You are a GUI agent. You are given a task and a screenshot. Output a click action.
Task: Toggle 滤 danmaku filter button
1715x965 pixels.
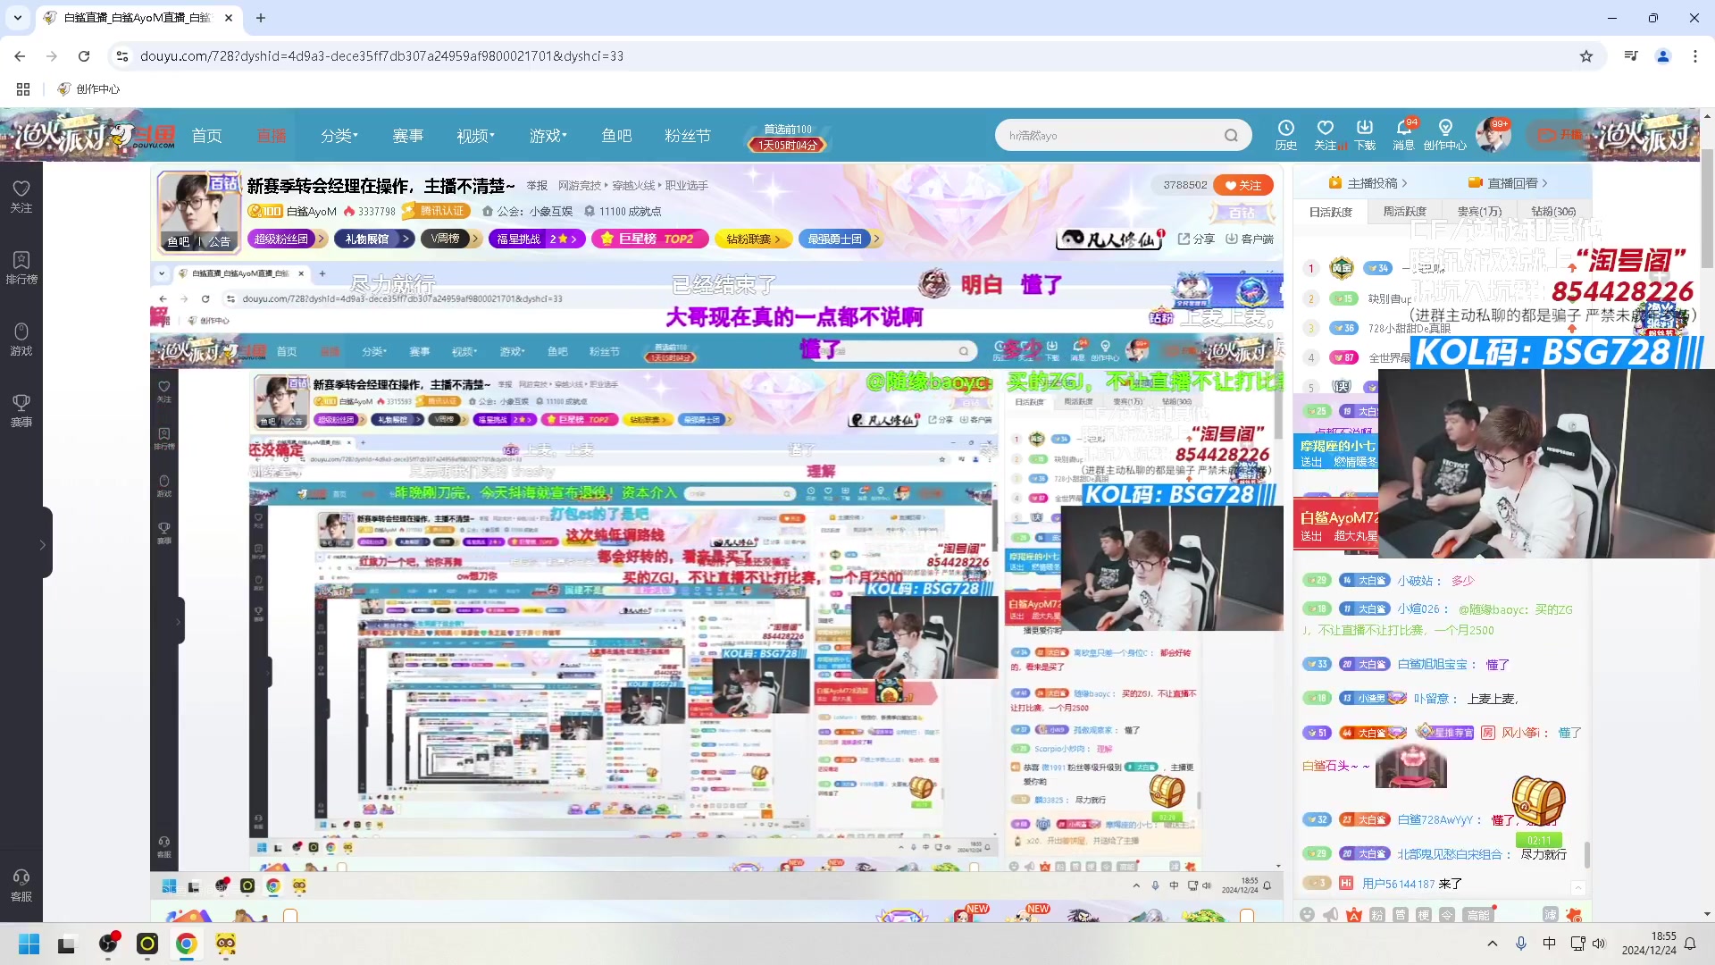pyautogui.click(x=1550, y=914)
